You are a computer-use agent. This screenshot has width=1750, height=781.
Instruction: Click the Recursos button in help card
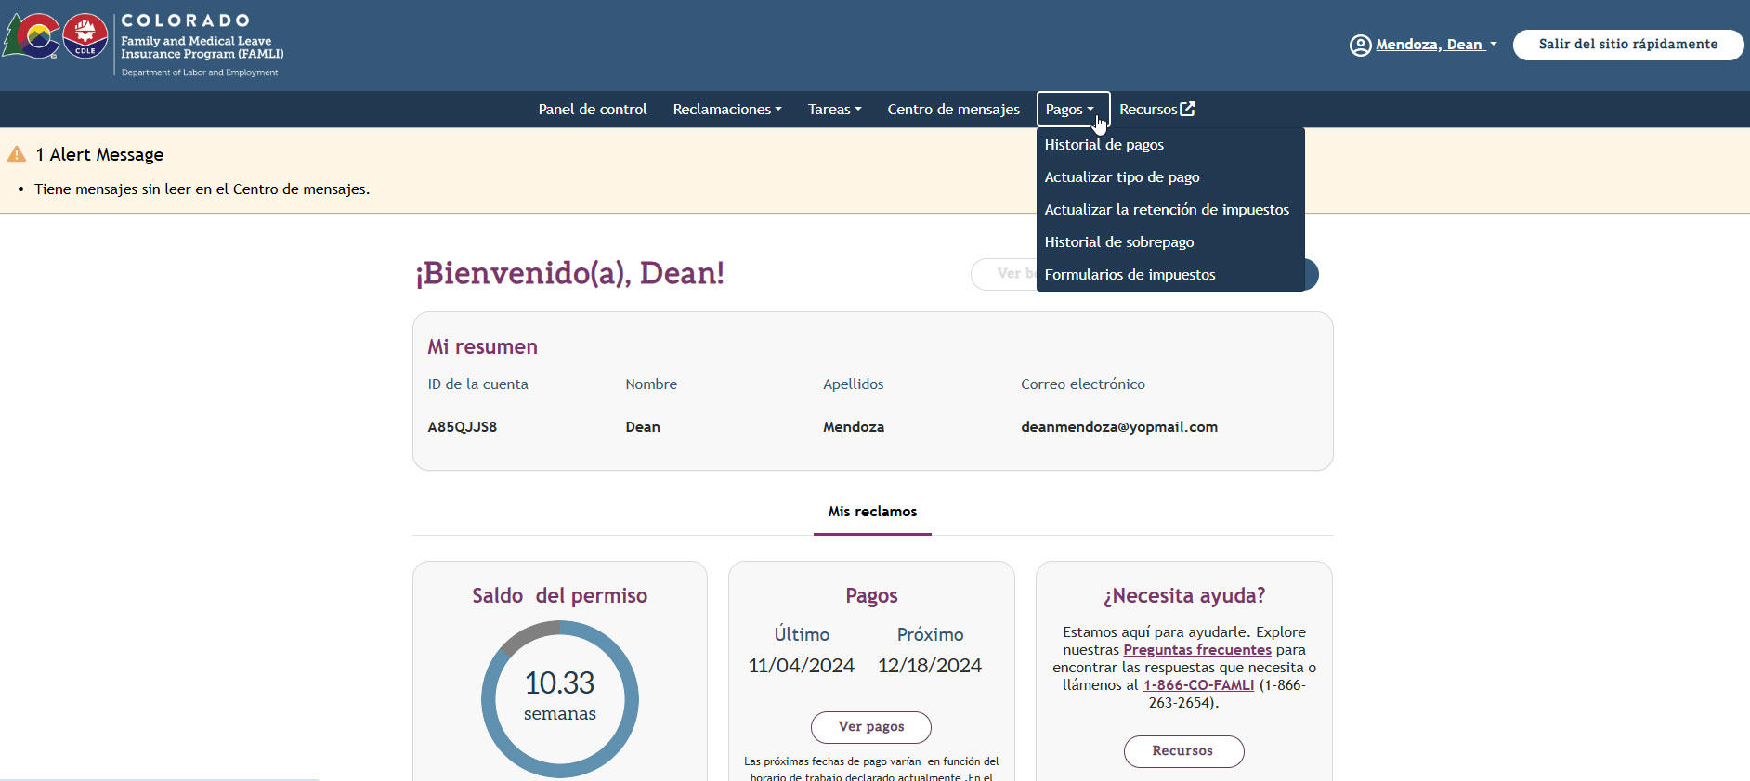1183,751
